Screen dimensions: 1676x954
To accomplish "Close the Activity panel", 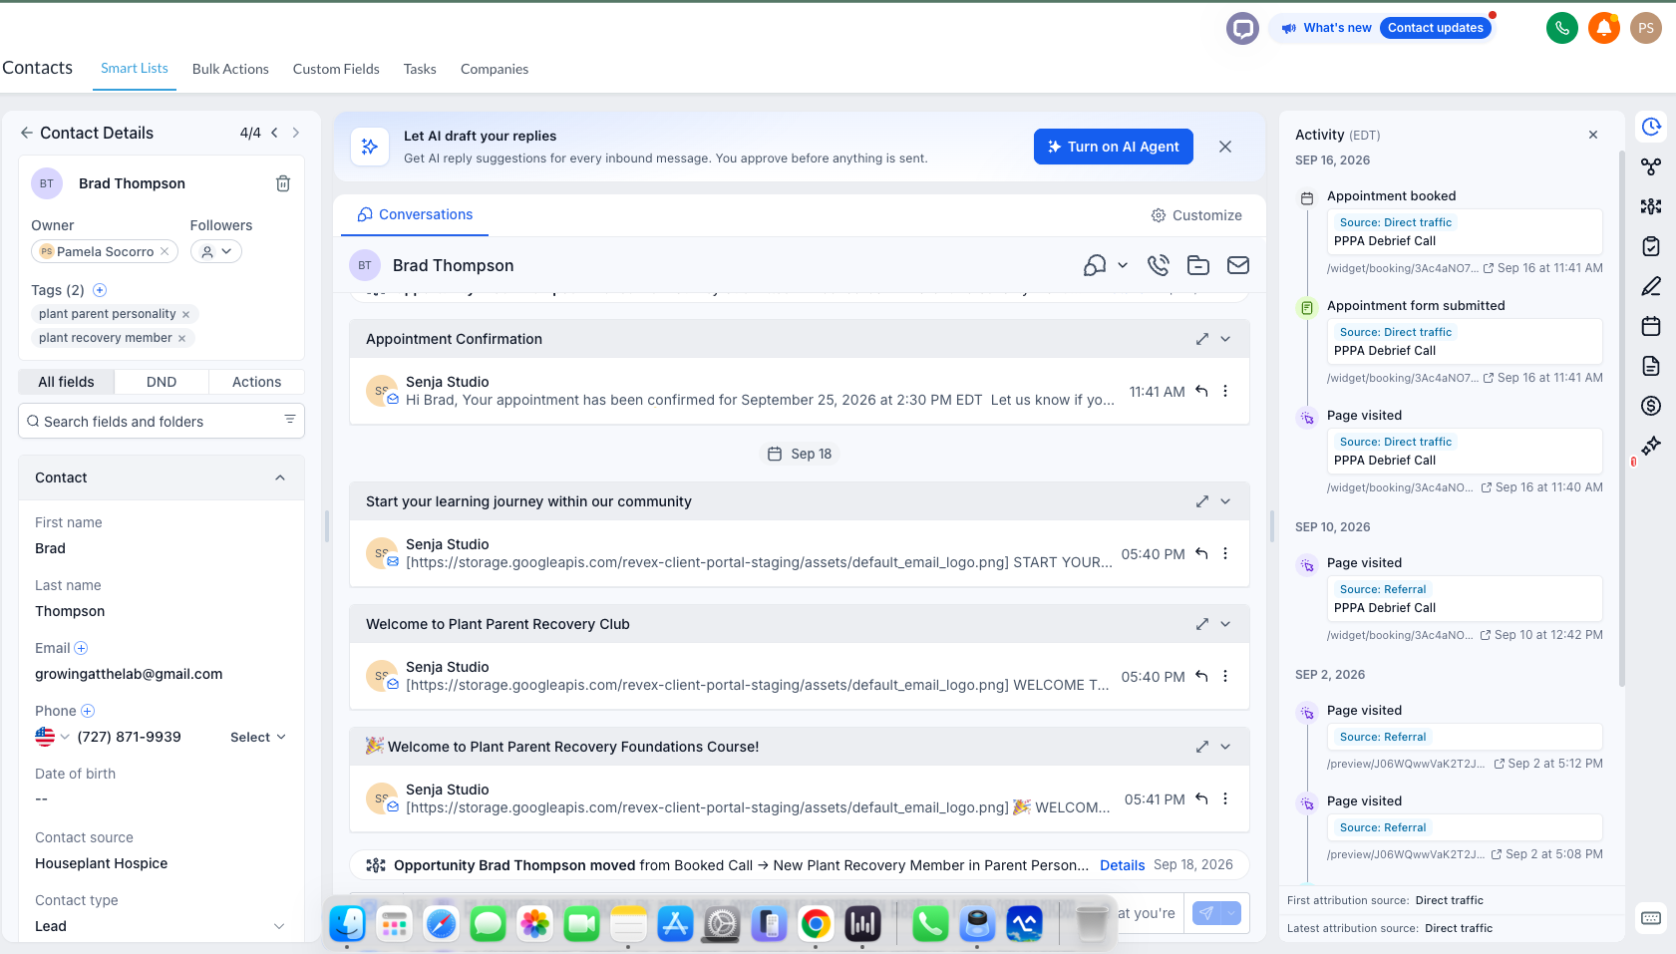I will coord(1593,135).
